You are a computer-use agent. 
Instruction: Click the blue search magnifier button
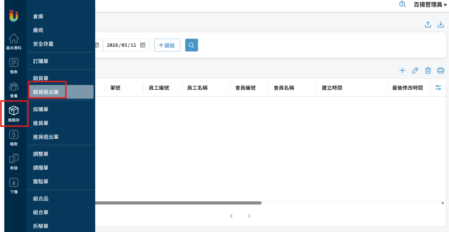pos(191,45)
